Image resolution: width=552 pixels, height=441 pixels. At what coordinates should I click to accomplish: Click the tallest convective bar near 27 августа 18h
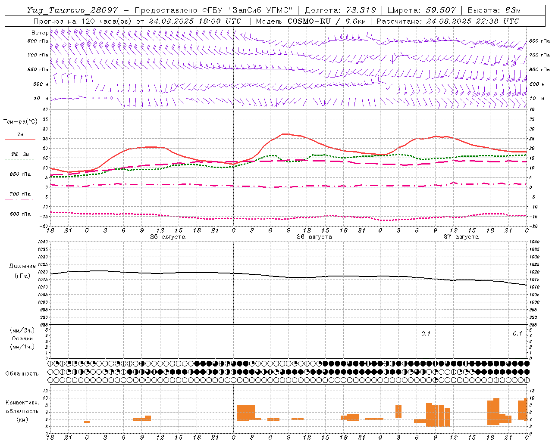coord(496,411)
